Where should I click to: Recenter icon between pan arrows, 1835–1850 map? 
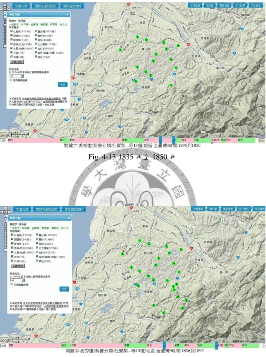(x=5, y=8)
